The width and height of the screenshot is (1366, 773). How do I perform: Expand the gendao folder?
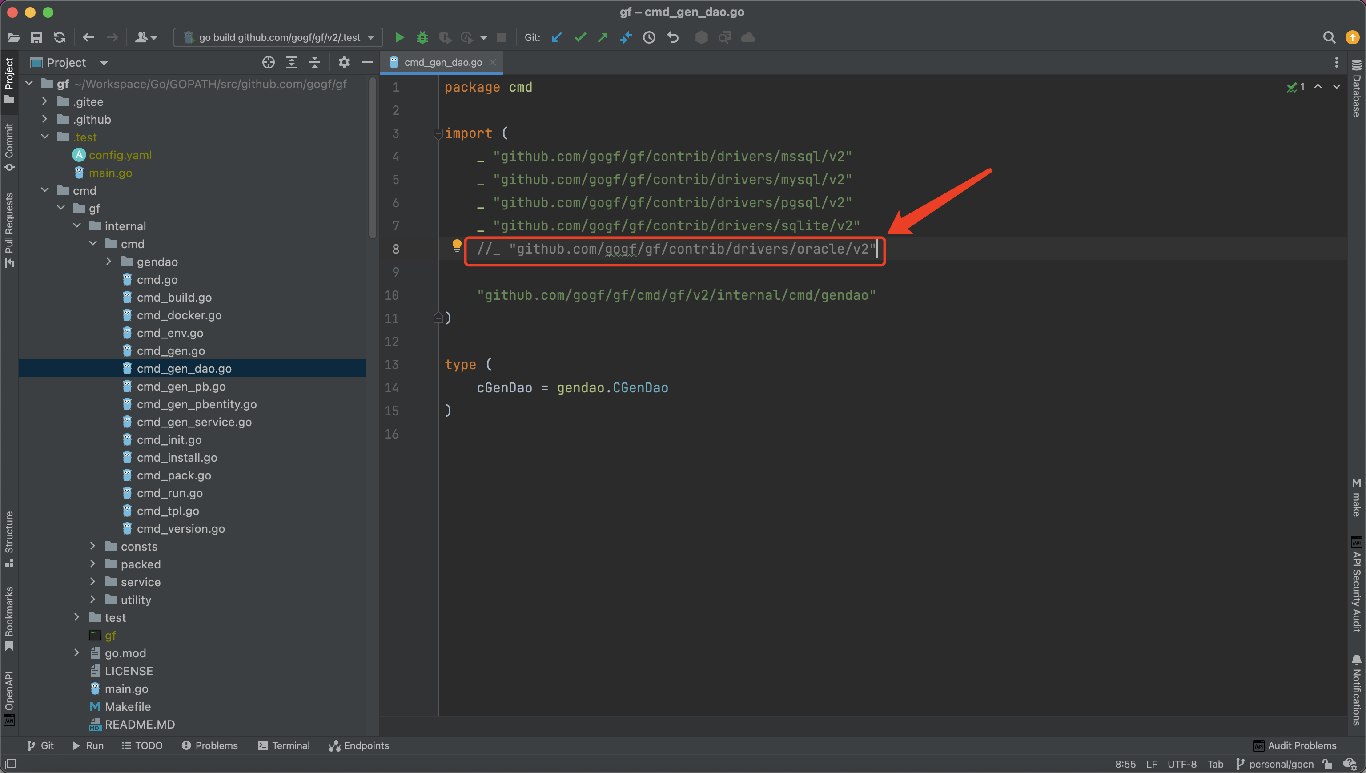(109, 262)
